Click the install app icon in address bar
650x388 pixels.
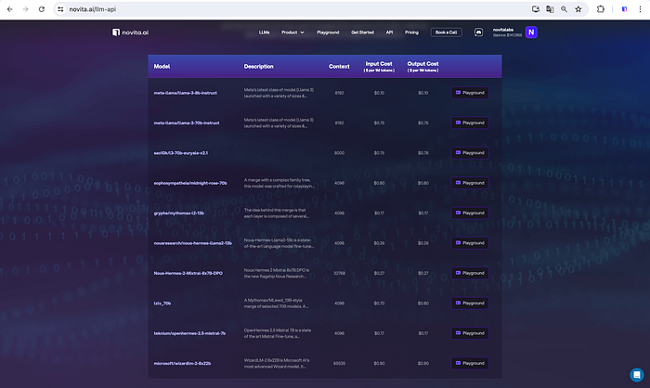[536, 9]
